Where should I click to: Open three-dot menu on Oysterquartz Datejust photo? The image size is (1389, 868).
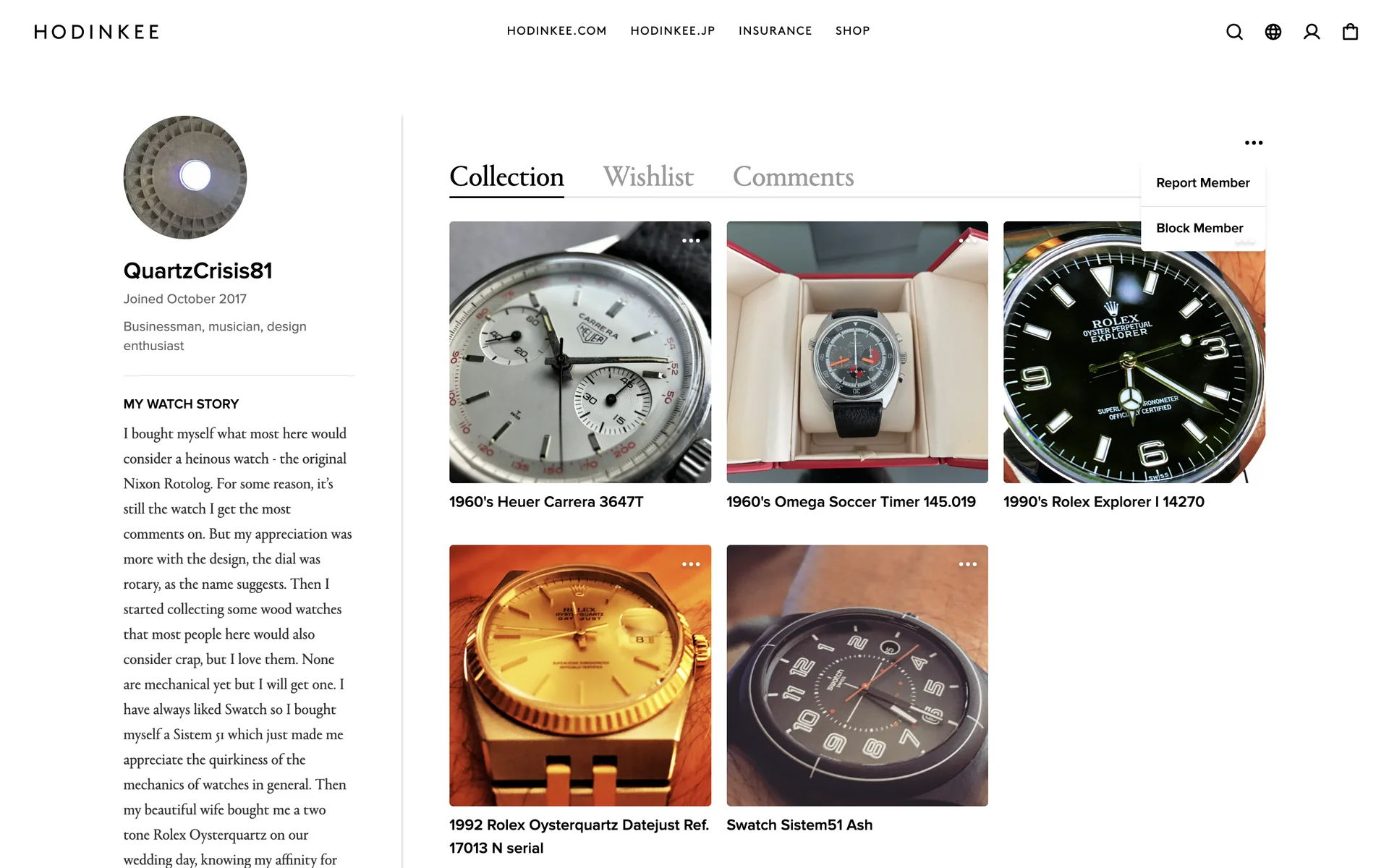coord(691,564)
